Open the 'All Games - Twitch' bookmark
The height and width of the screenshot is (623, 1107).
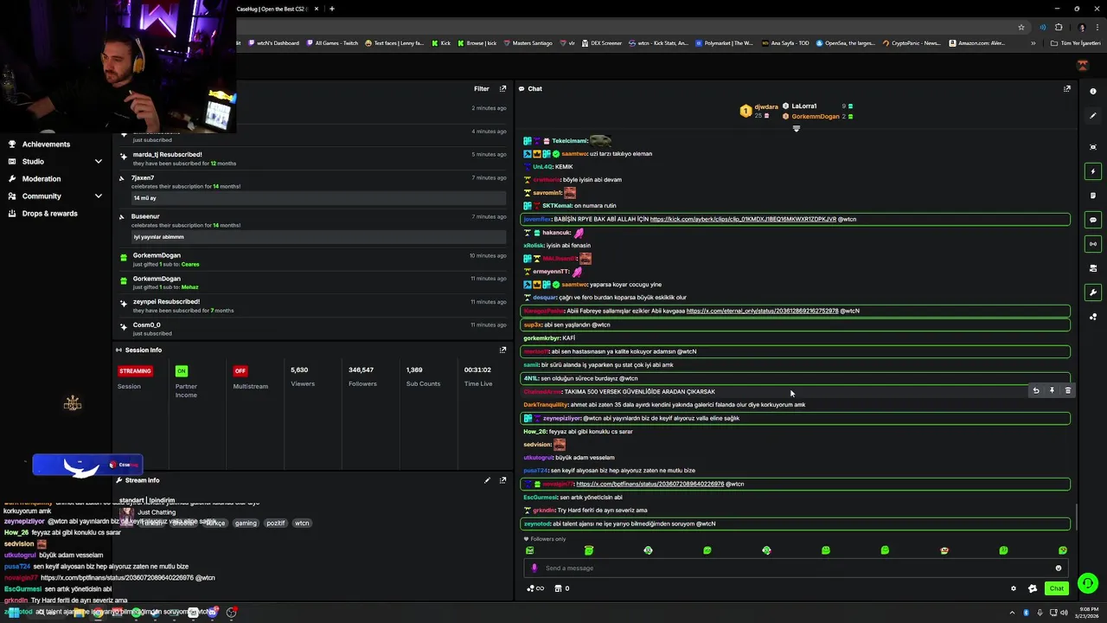click(331, 42)
